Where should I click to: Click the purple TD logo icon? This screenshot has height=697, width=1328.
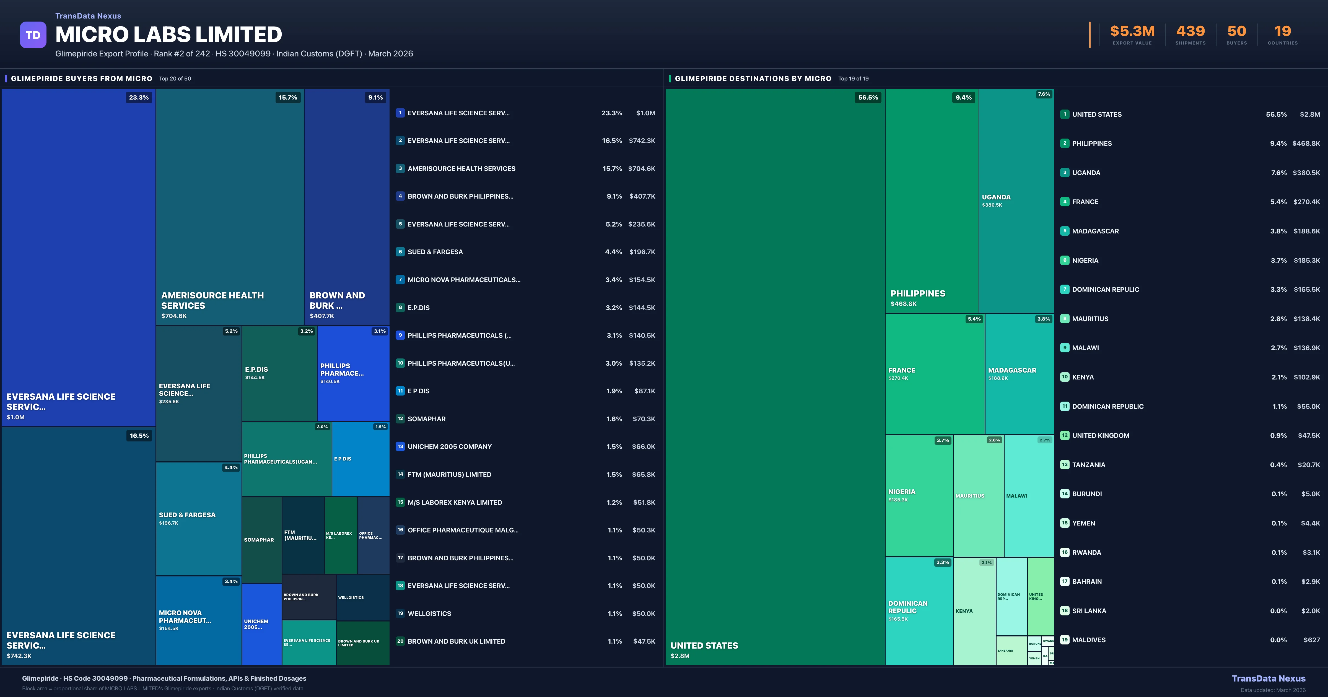coord(33,35)
